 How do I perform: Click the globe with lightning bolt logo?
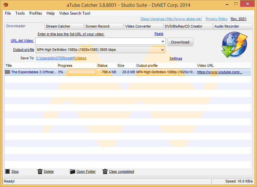[235, 45]
